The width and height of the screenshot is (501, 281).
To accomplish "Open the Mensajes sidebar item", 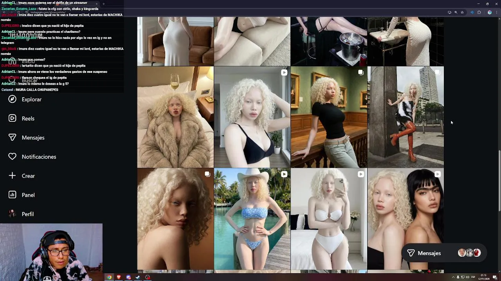I will 27,137.
